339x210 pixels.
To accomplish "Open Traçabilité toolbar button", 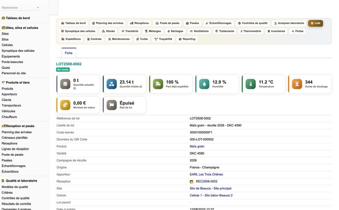I will (163, 39).
